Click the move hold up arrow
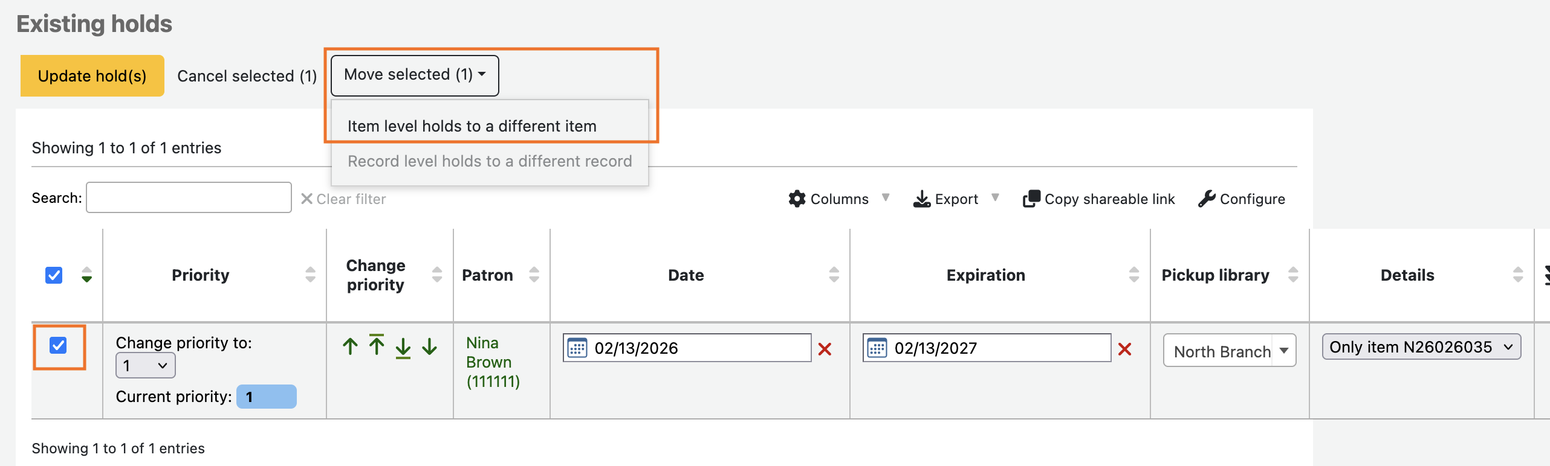 coord(350,346)
